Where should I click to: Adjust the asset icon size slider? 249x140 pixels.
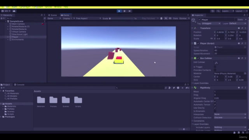pos(184,129)
